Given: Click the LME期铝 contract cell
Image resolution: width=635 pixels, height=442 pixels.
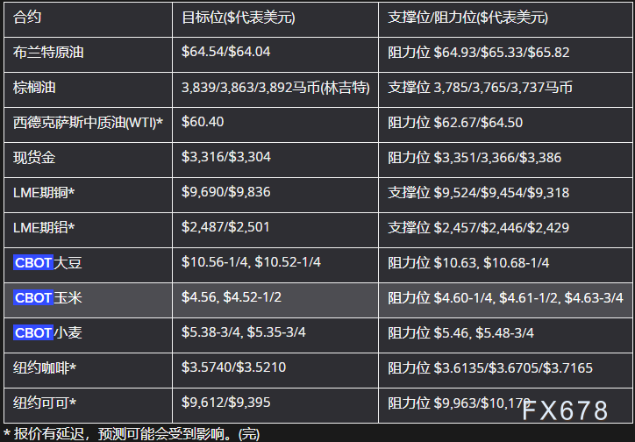Looking at the screenshot, I should [44, 228].
